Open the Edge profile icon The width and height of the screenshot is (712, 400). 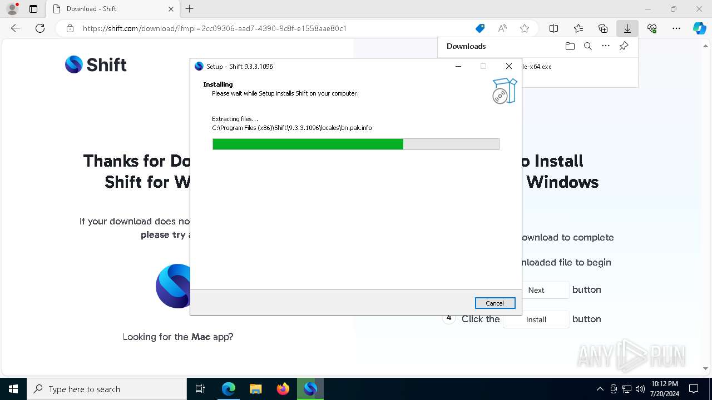tap(12, 9)
